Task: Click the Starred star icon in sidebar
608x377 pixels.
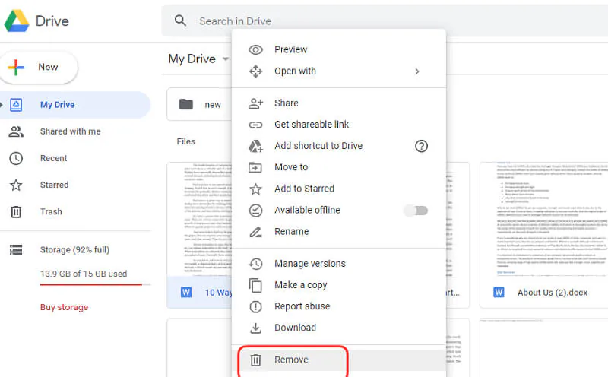Action: [x=16, y=185]
